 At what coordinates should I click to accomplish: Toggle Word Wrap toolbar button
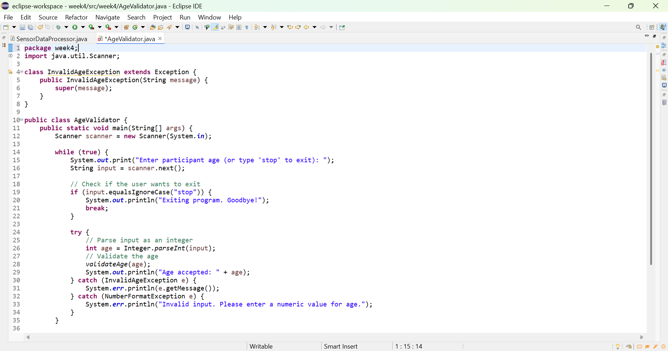(231, 27)
